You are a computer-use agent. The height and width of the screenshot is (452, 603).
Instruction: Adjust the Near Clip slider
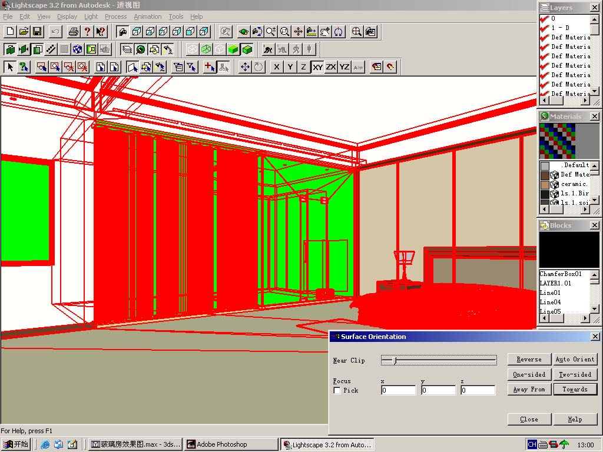tap(395, 360)
